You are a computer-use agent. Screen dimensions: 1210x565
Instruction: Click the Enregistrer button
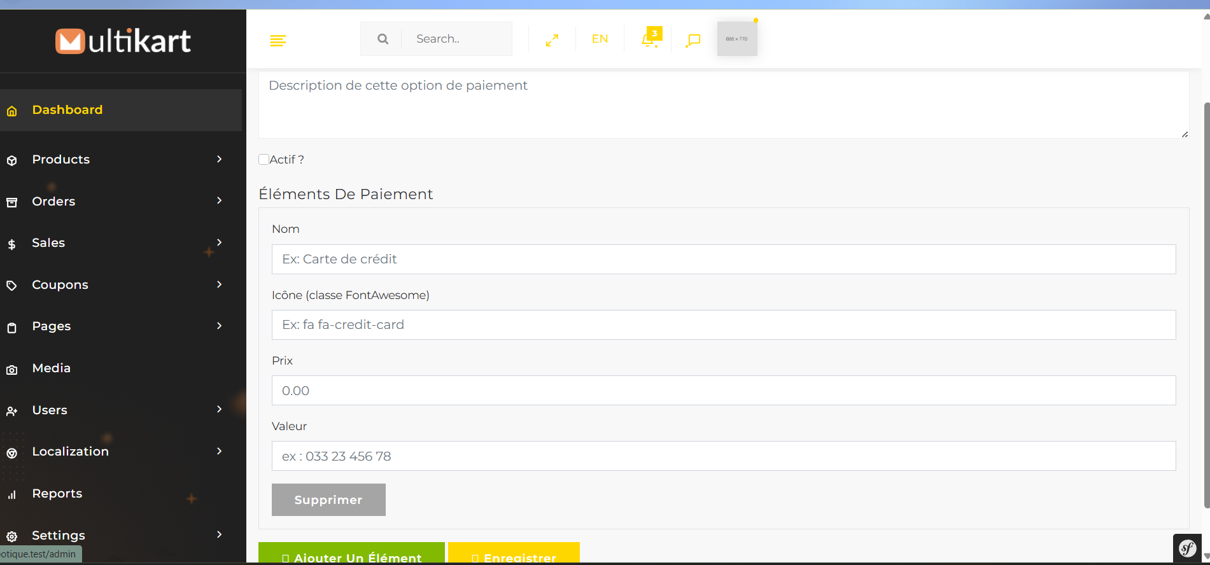[514, 553]
